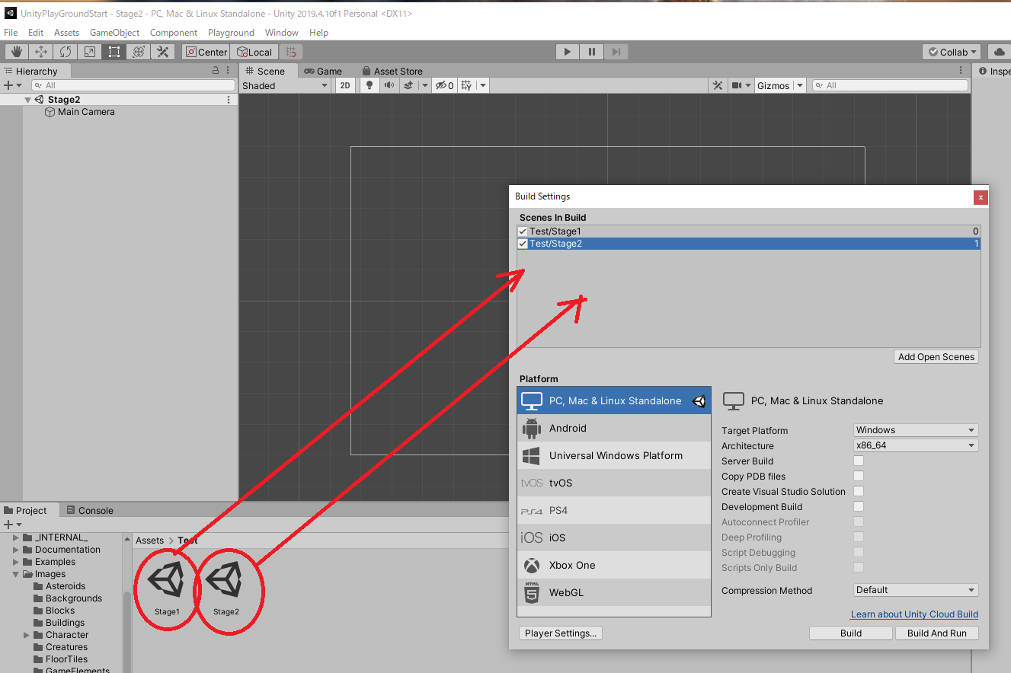Focus the Hierarchy search field
The height and width of the screenshot is (673, 1011).
[x=133, y=85]
